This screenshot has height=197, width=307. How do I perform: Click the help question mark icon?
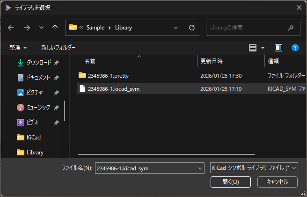[x=295, y=48]
